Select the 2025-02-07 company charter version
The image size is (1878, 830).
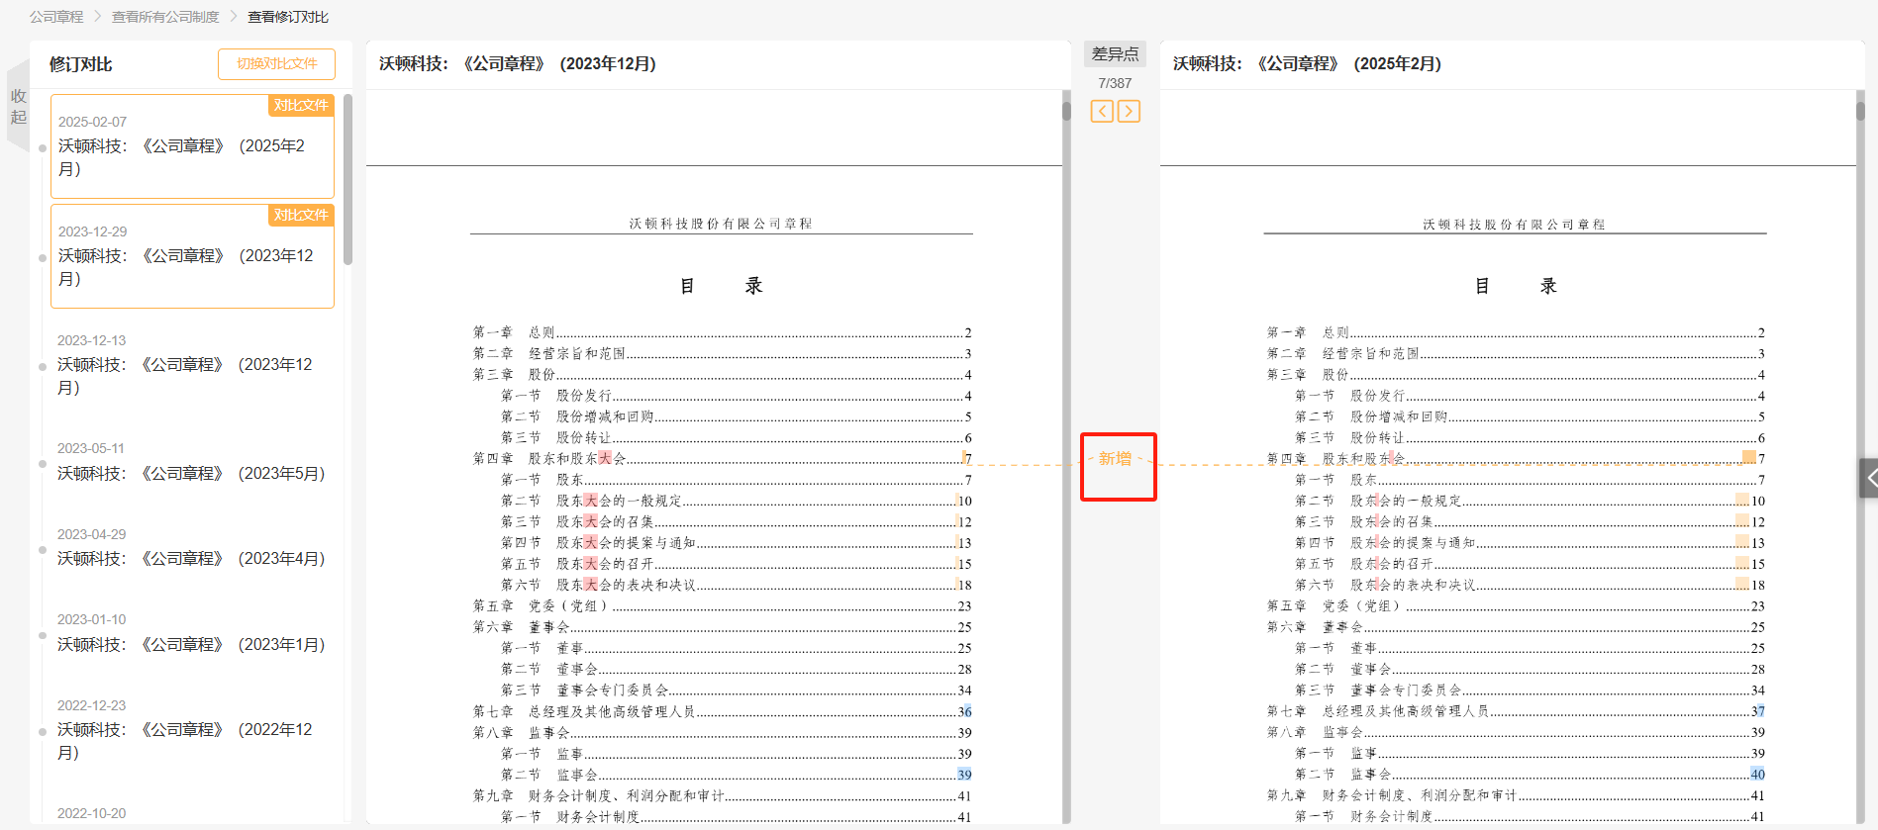pos(192,146)
